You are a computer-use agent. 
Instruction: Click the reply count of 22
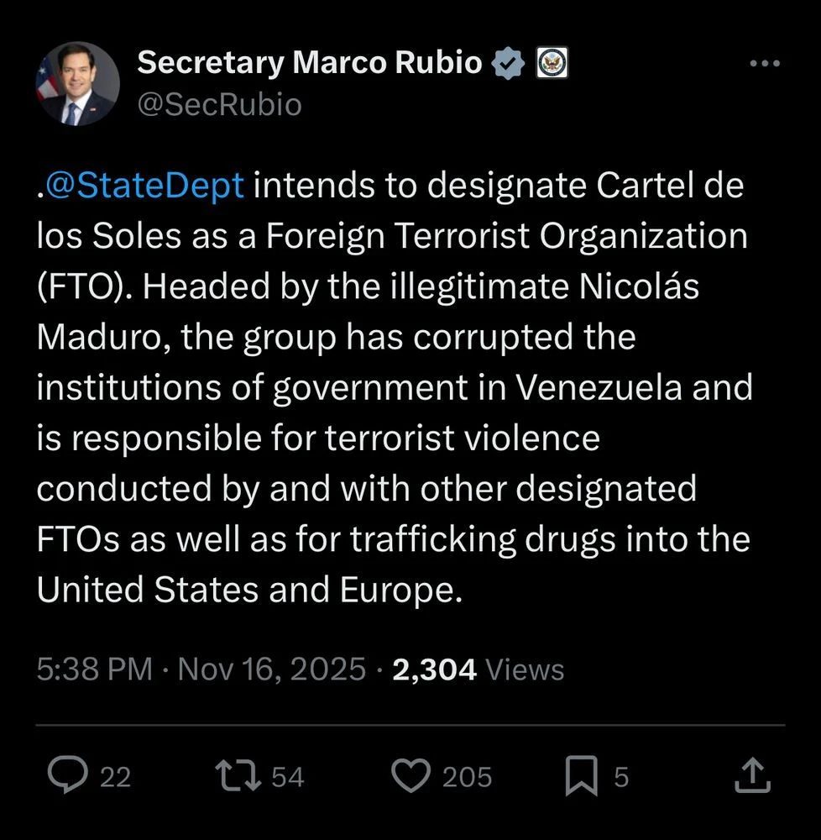coord(116,777)
